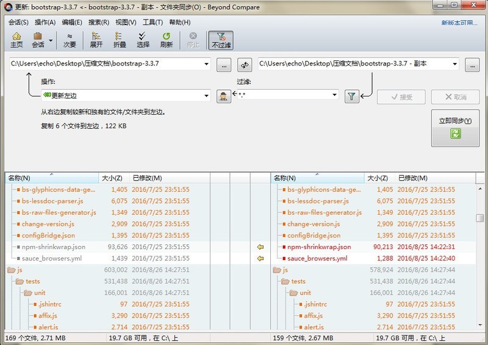Open the 编辑(E) menu
Viewport: 488px width, 345px height.
click(72, 23)
